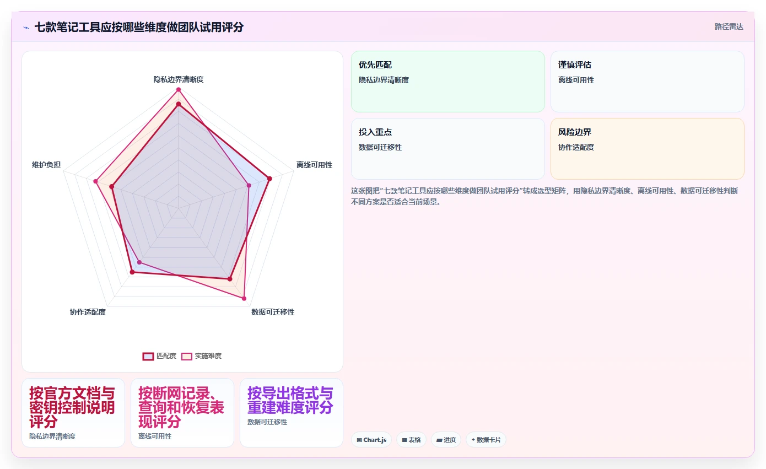Open the 数据卡片 chip
The height and width of the screenshot is (469, 766).
[486, 440]
